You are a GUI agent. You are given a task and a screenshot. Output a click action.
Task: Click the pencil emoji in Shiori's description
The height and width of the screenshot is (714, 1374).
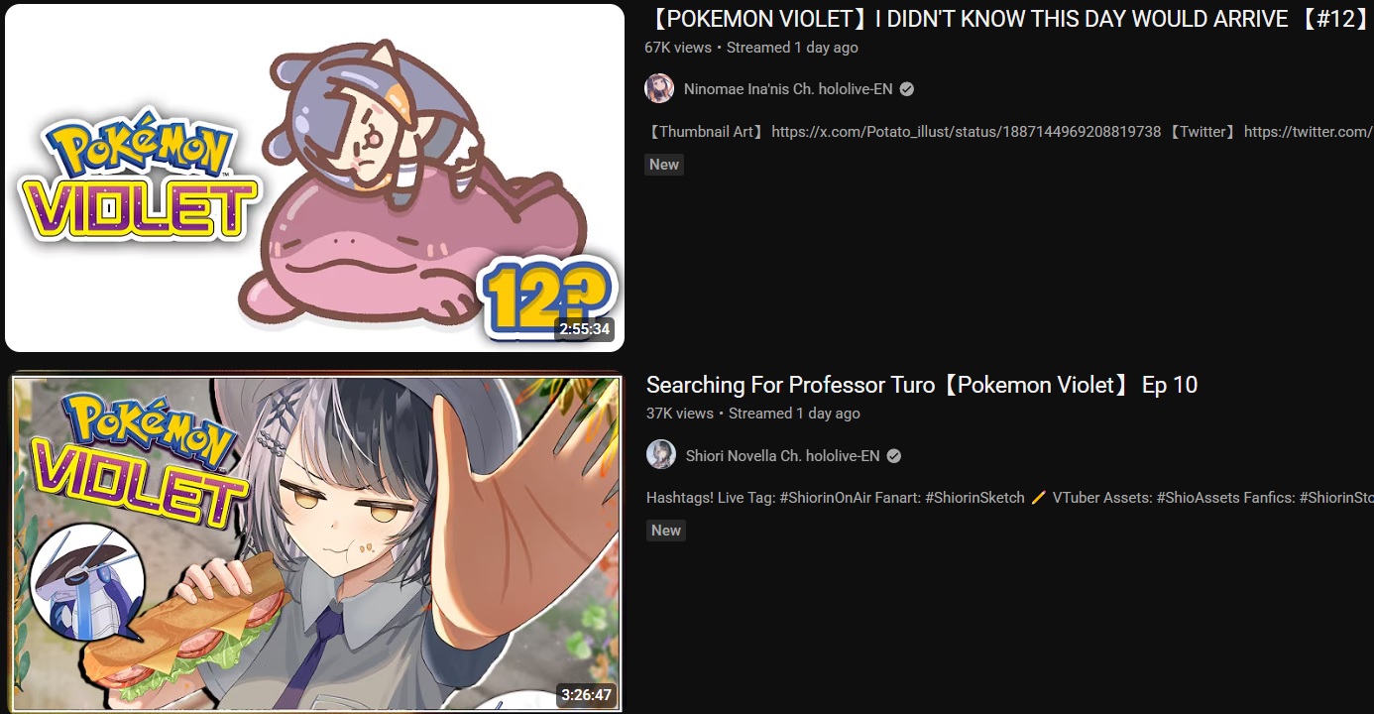(x=1039, y=498)
